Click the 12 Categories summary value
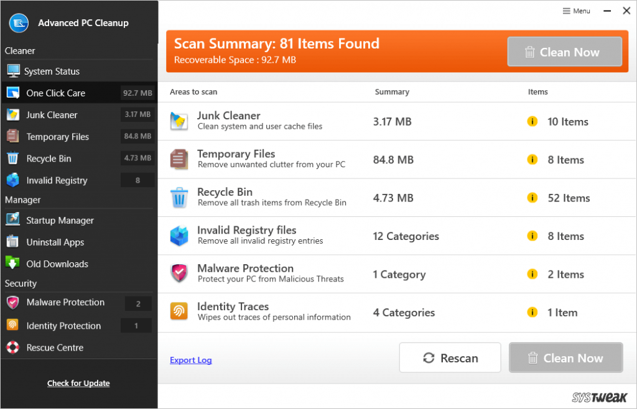The image size is (637, 409). coord(406,236)
